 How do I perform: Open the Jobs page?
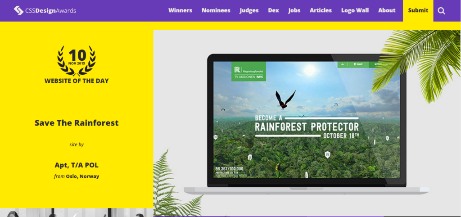pos(294,11)
